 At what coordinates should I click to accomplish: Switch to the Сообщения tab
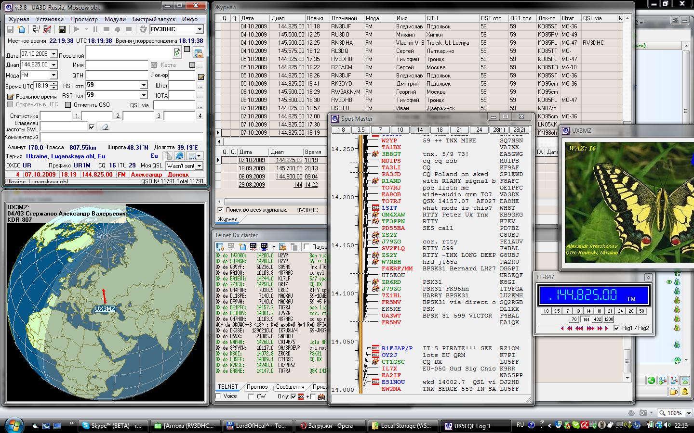(x=290, y=387)
